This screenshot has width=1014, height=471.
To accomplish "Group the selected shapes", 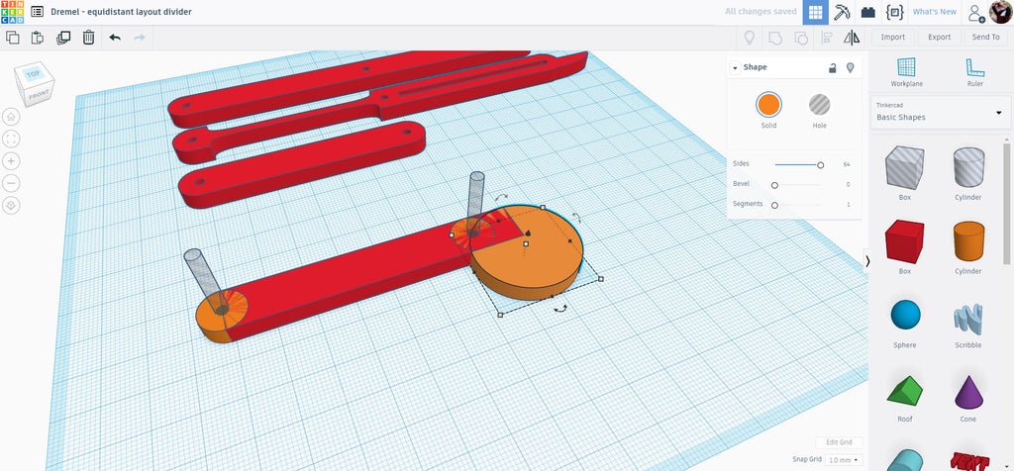I will point(774,38).
